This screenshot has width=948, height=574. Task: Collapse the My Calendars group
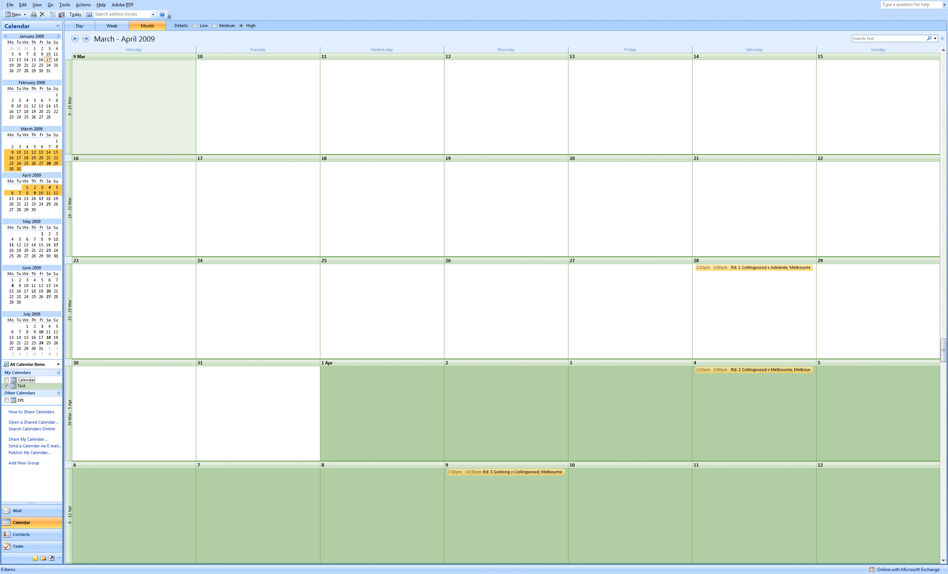[x=59, y=373]
